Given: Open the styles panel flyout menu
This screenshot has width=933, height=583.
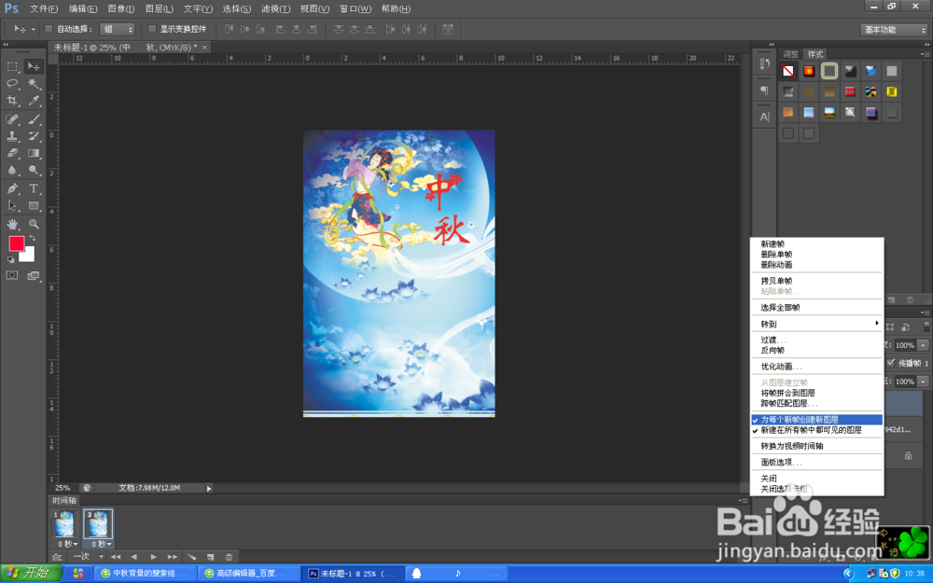Looking at the screenshot, I should pos(925,54).
